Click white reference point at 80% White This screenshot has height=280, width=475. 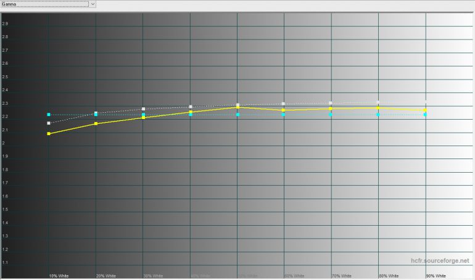[378, 102]
